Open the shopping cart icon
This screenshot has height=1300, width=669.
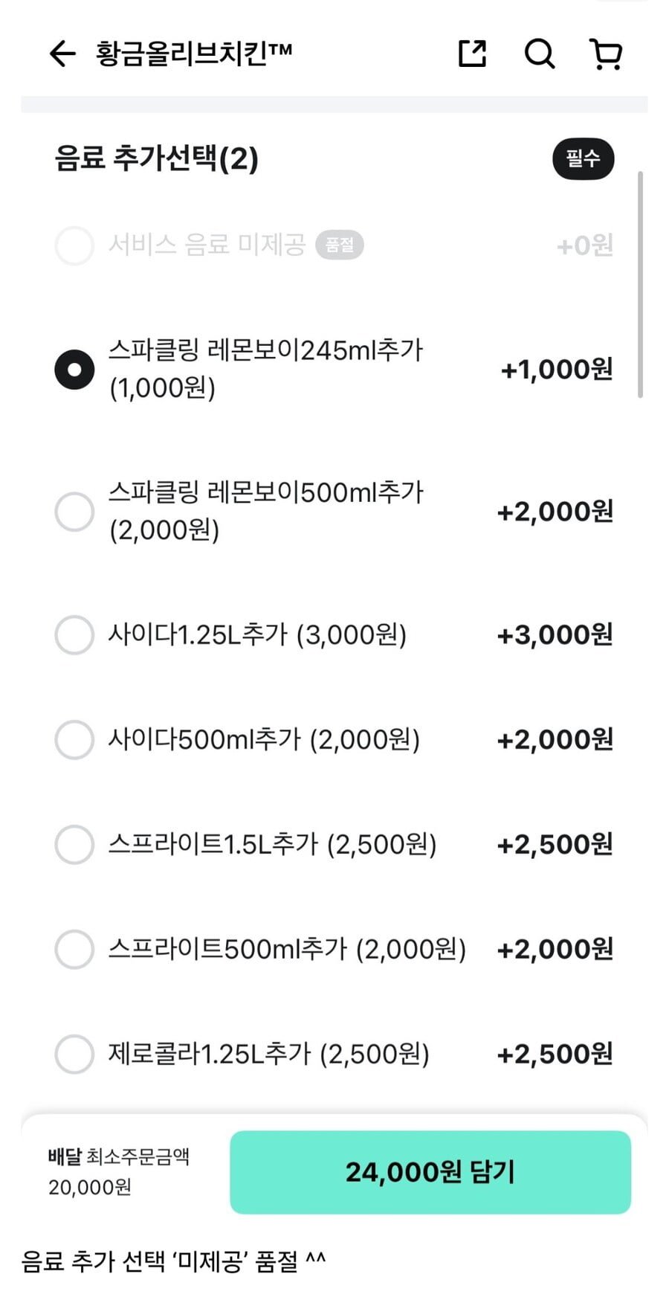point(606,54)
